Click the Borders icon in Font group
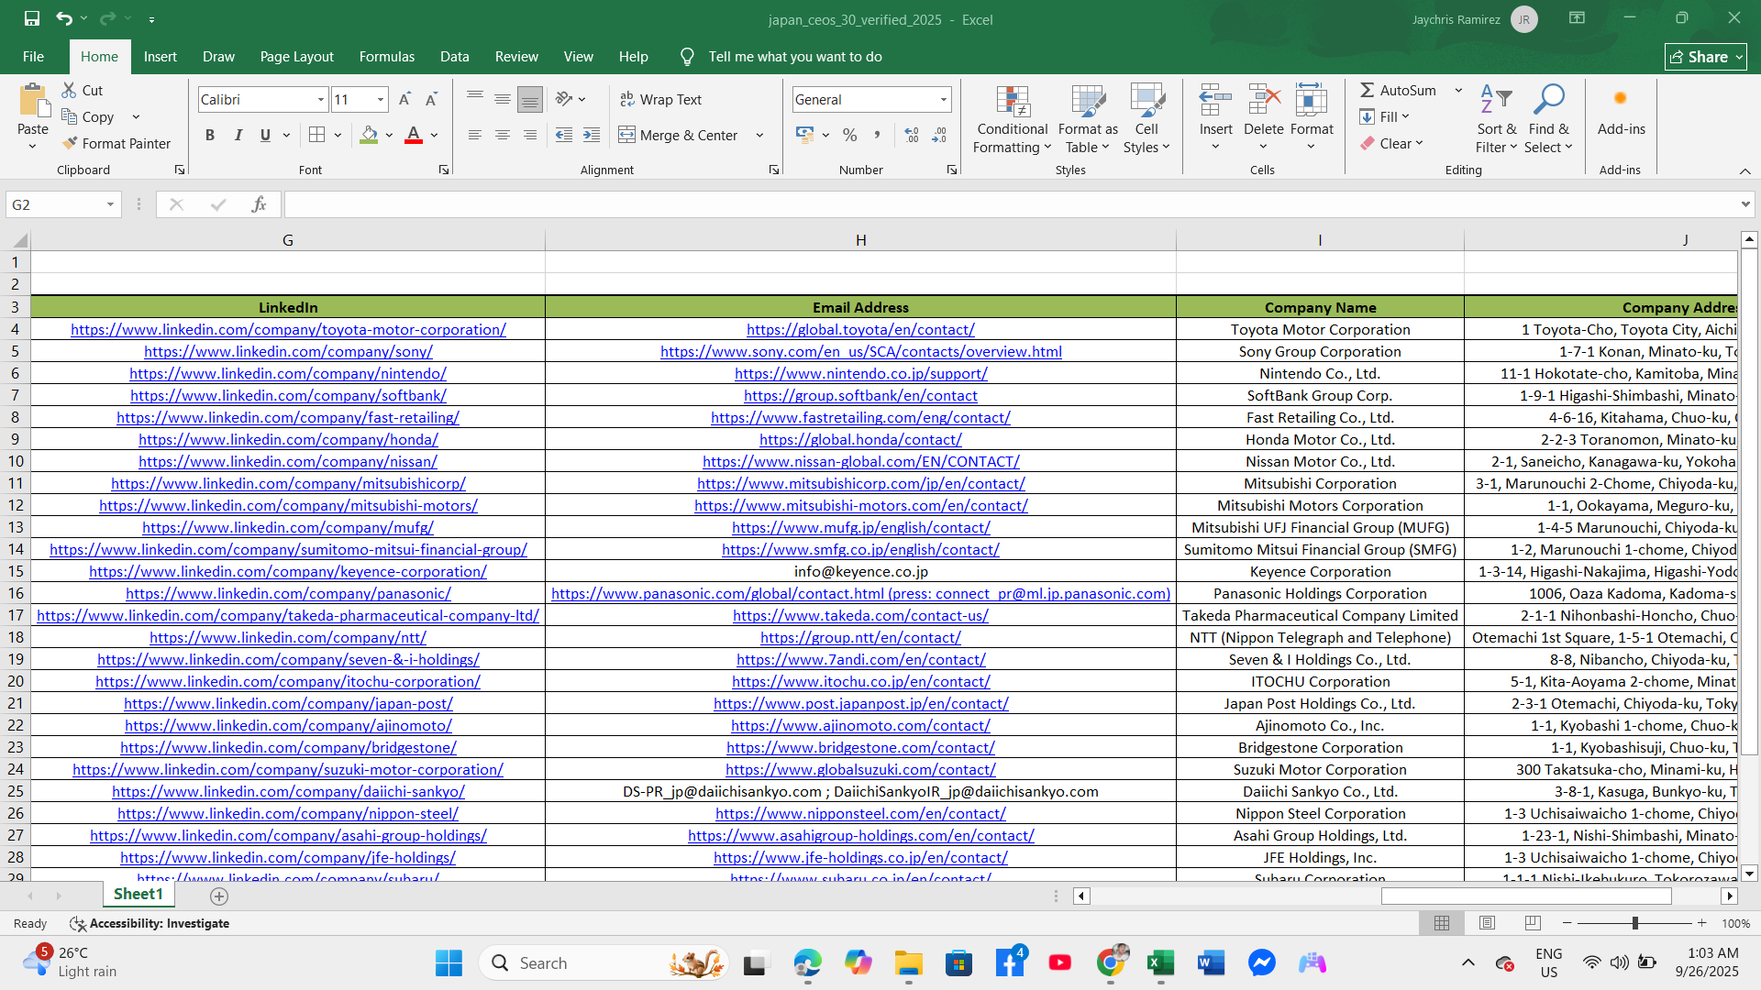Screen dimensions: 1761x990 click(x=317, y=135)
